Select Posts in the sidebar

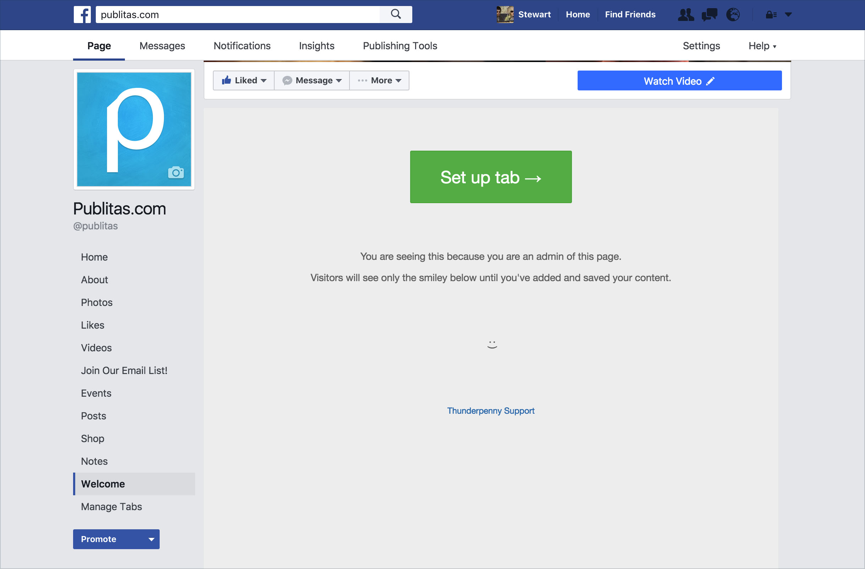[93, 416]
